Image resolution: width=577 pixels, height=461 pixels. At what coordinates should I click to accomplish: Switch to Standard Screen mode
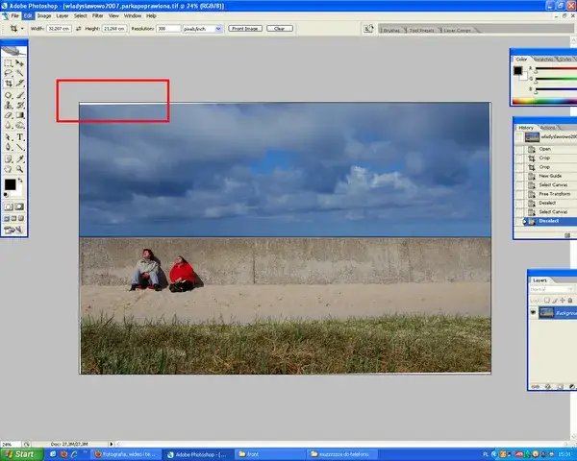click(x=7, y=218)
